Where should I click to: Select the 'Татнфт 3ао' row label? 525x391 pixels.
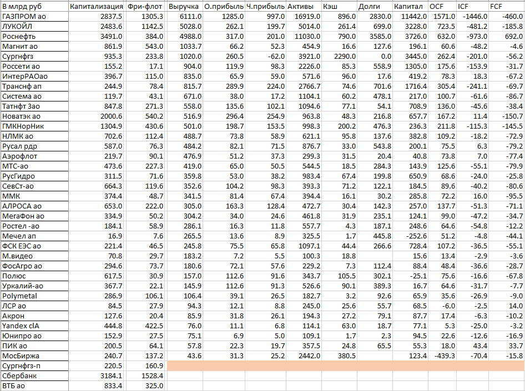pyautogui.click(x=34, y=106)
